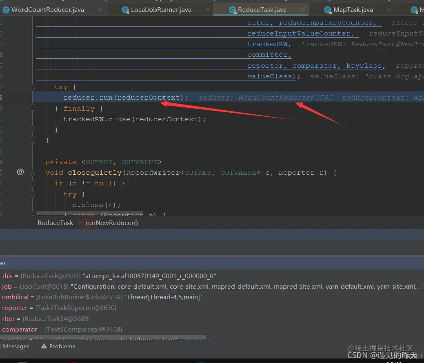Select the ReduceTask.java tab

pos(262,10)
